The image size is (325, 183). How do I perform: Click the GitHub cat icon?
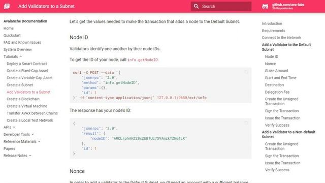point(265,7)
